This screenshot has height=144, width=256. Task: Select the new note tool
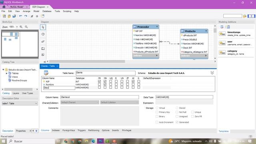43,55
